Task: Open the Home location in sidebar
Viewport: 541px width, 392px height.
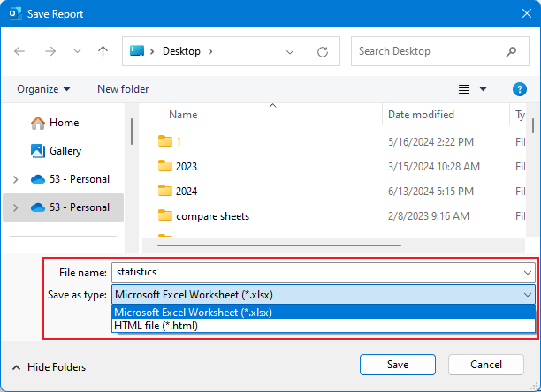Action: tap(64, 123)
